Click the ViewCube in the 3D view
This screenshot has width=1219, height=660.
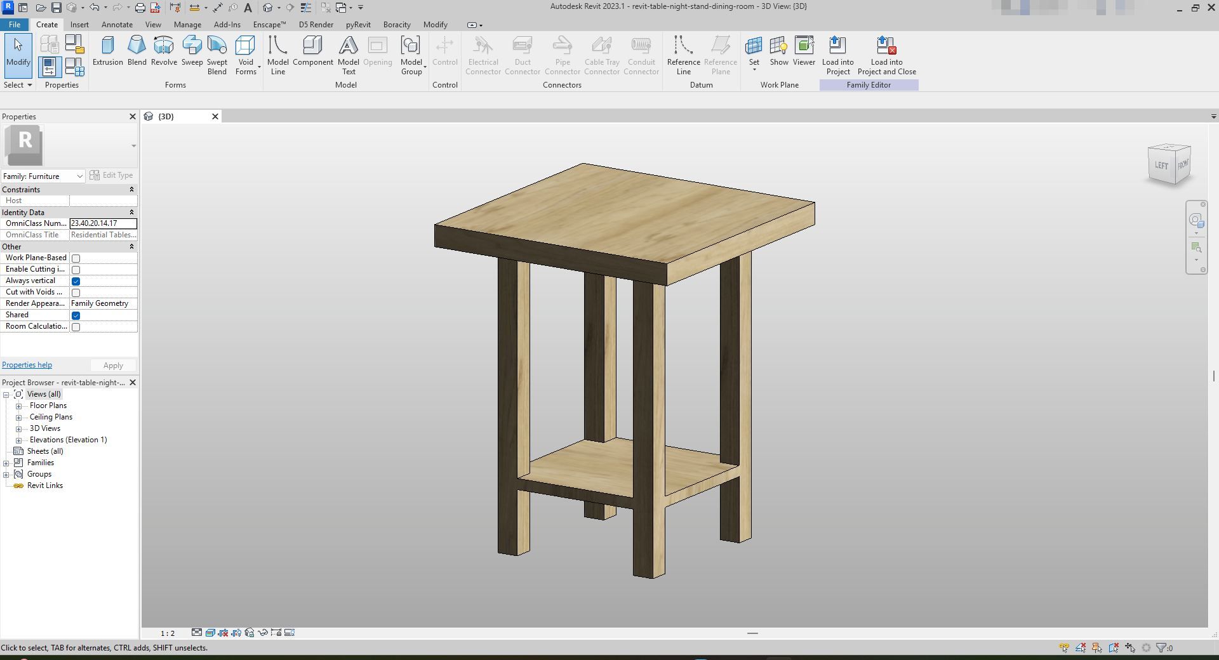[1169, 165]
